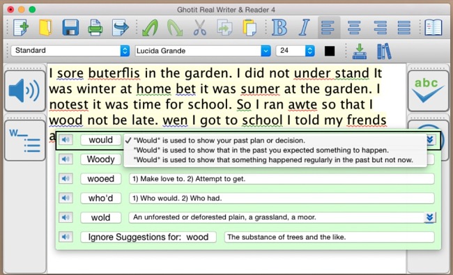Read text aloud with the speaker button

point(25,91)
